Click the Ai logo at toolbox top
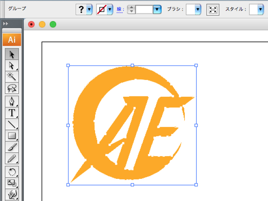Image resolution: width=268 pixels, height=201 pixels. tap(12, 40)
